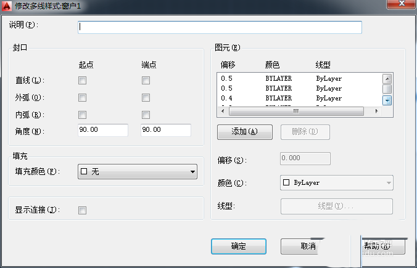Click the element list vertical scroll thumb
The image size is (417, 268).
pyautogui.click(x=387, y=89)
